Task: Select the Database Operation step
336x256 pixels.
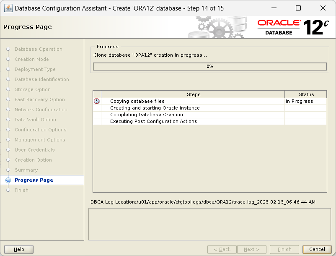Action: point(39,49)
